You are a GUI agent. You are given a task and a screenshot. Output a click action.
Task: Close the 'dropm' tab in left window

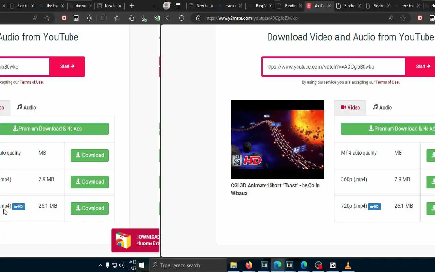tap(91, 6)
